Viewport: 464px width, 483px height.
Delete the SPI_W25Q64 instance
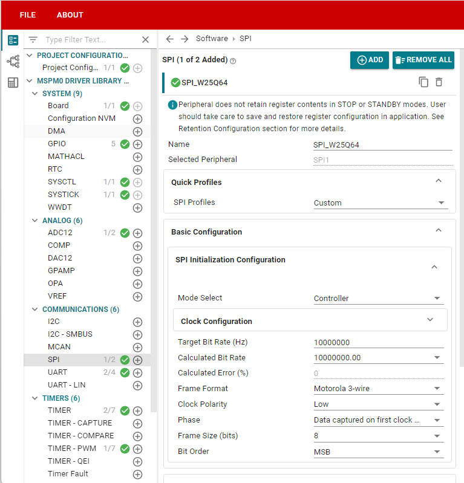coord(439,82)
